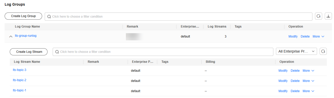Click search icon in log group filter
Viewport: 334px width, 98px height.
[49, 17]
